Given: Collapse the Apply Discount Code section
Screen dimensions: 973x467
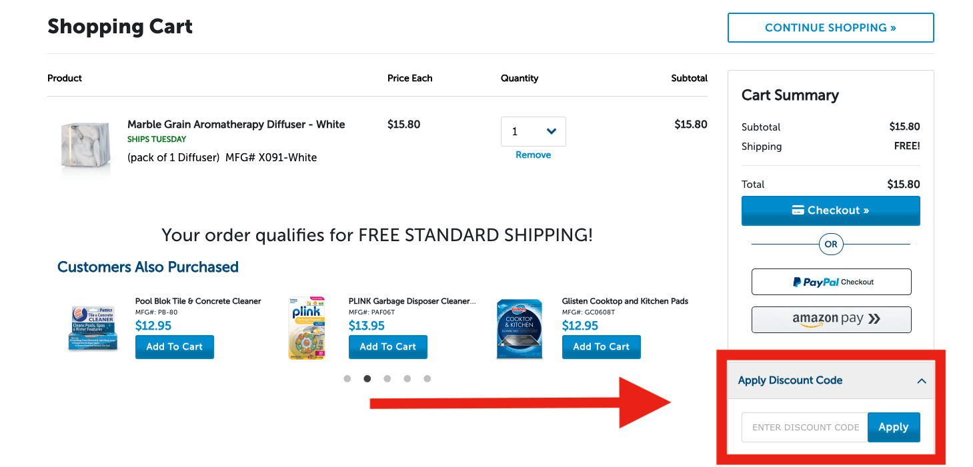Looking at the screenshot, I should [922, 380].
